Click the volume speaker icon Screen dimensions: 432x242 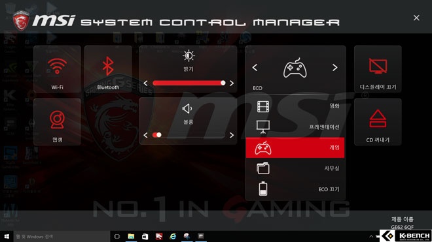click(x=187, y=108)
